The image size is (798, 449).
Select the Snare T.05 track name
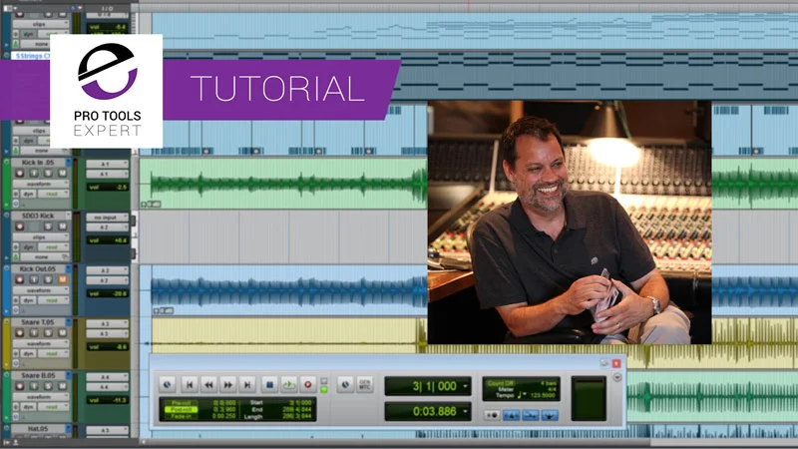coord(39,322)
